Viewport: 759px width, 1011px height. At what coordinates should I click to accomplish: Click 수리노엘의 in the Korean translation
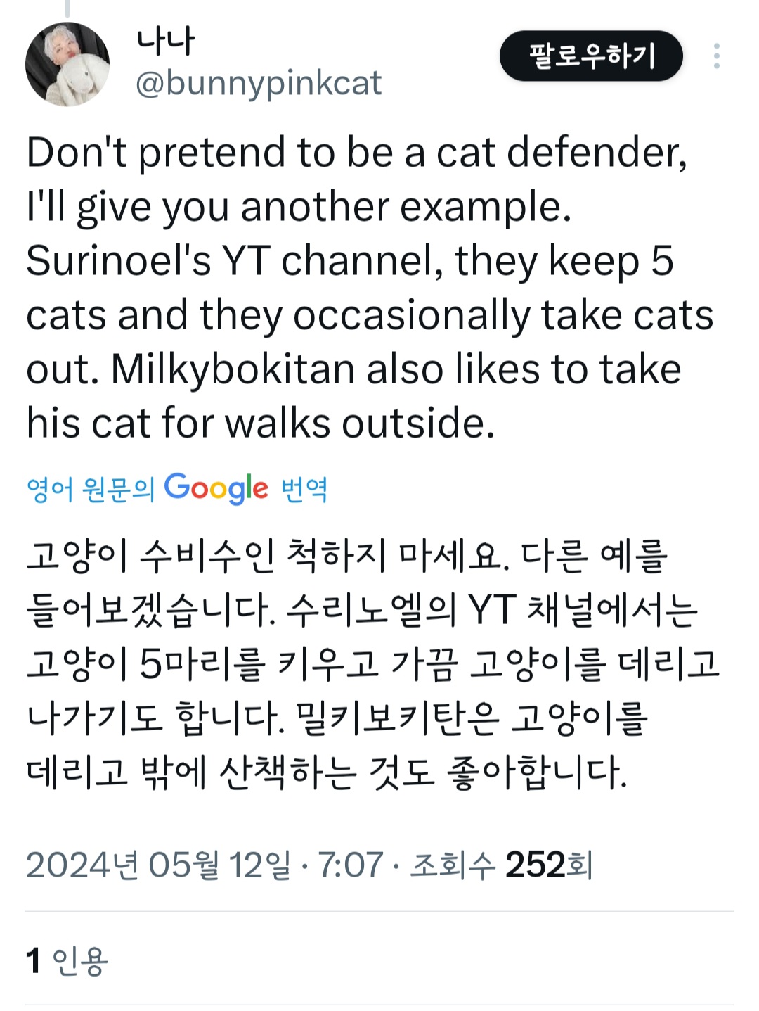(372, 609)
